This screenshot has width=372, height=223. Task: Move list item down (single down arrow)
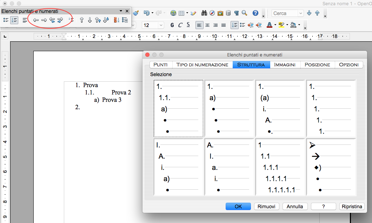90,20
